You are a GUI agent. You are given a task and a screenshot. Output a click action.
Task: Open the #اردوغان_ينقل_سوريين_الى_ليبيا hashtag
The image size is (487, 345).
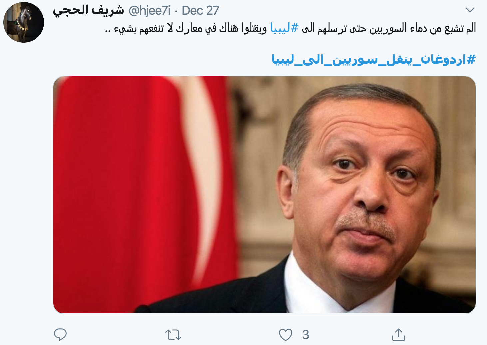tap(374, 59)
